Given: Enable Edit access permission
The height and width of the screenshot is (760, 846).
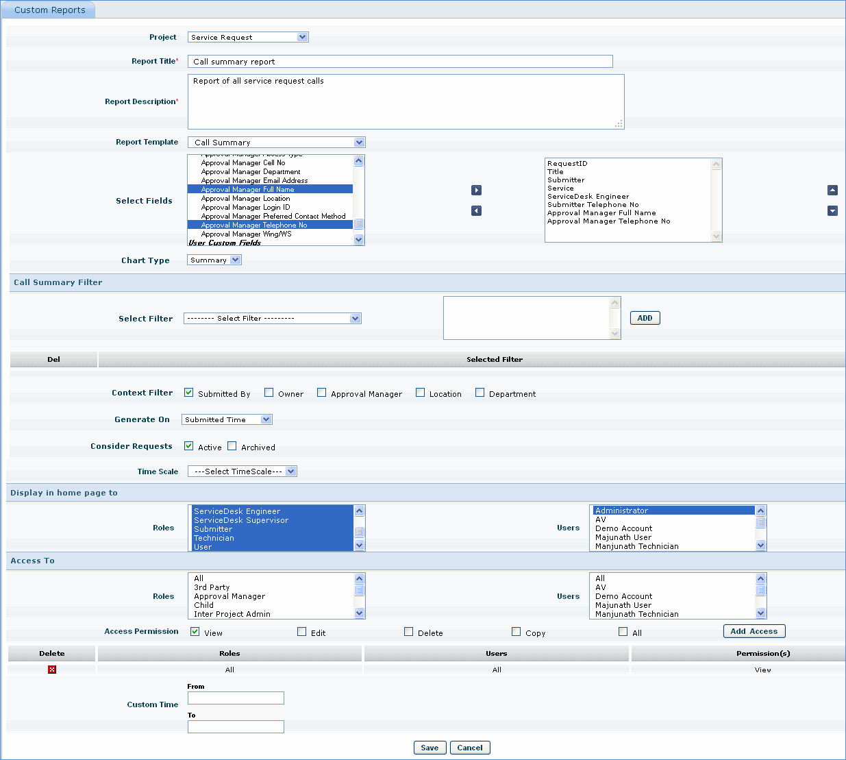Looking at the screenshot, I should click(301, 631).
